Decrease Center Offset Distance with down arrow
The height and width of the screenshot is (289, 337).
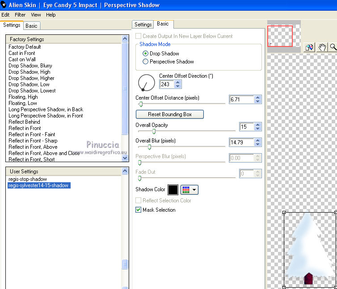coord(258,101)
